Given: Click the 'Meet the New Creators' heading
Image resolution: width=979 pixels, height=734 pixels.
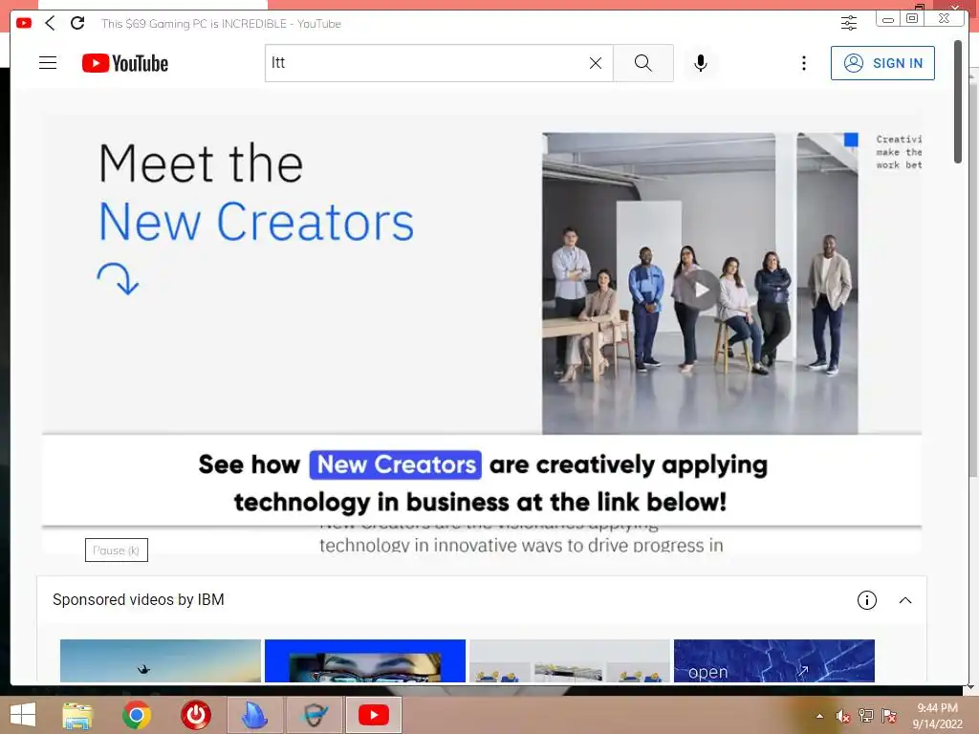Looking at the screenshot, I should (256, 191).
